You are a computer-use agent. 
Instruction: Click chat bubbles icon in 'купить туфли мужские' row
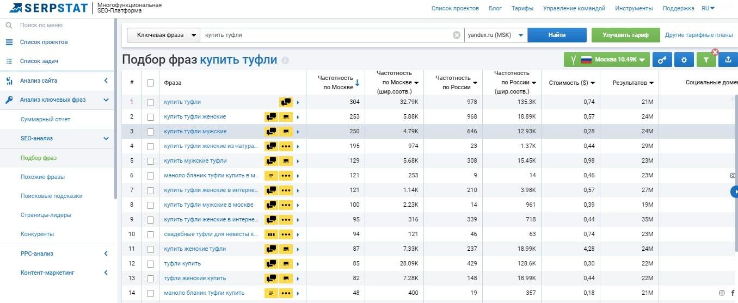[x=271, y=131]
